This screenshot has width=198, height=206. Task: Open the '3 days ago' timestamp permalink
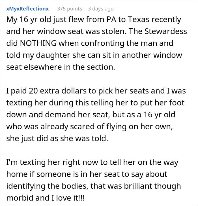(x=101, y=9)
